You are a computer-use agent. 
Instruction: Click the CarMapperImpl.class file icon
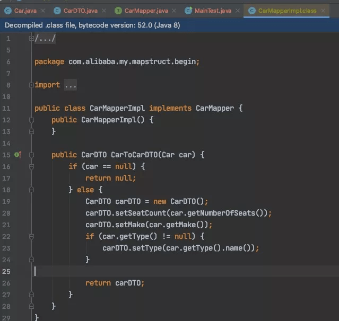click(x=252, y=11)
